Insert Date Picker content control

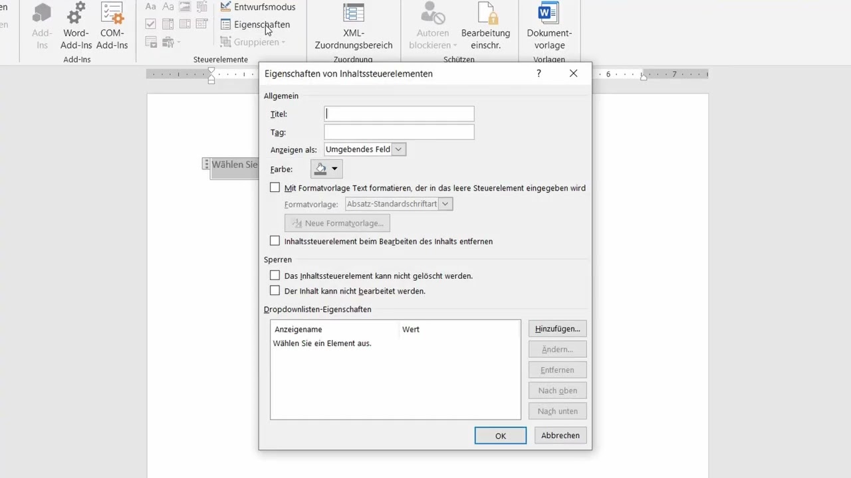(x=202, y=24)
